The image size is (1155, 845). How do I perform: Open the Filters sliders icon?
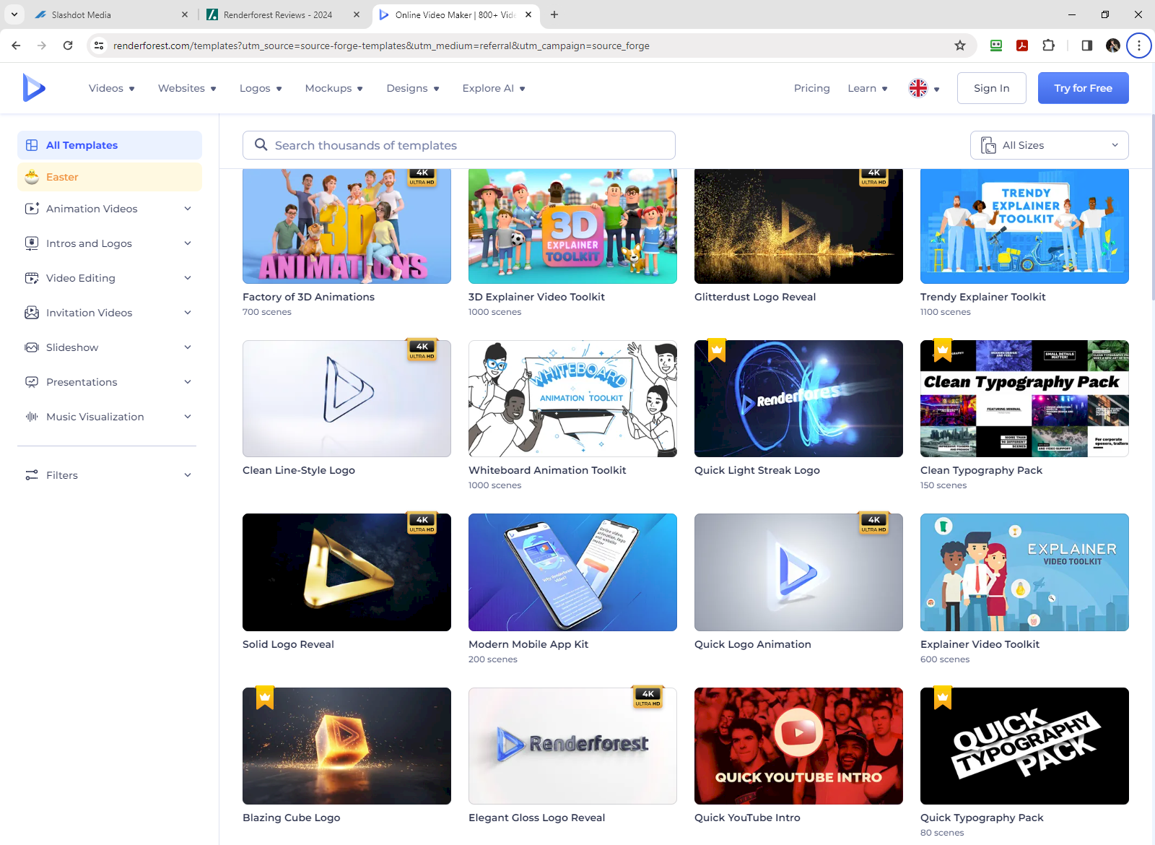[x=32, y=474]
